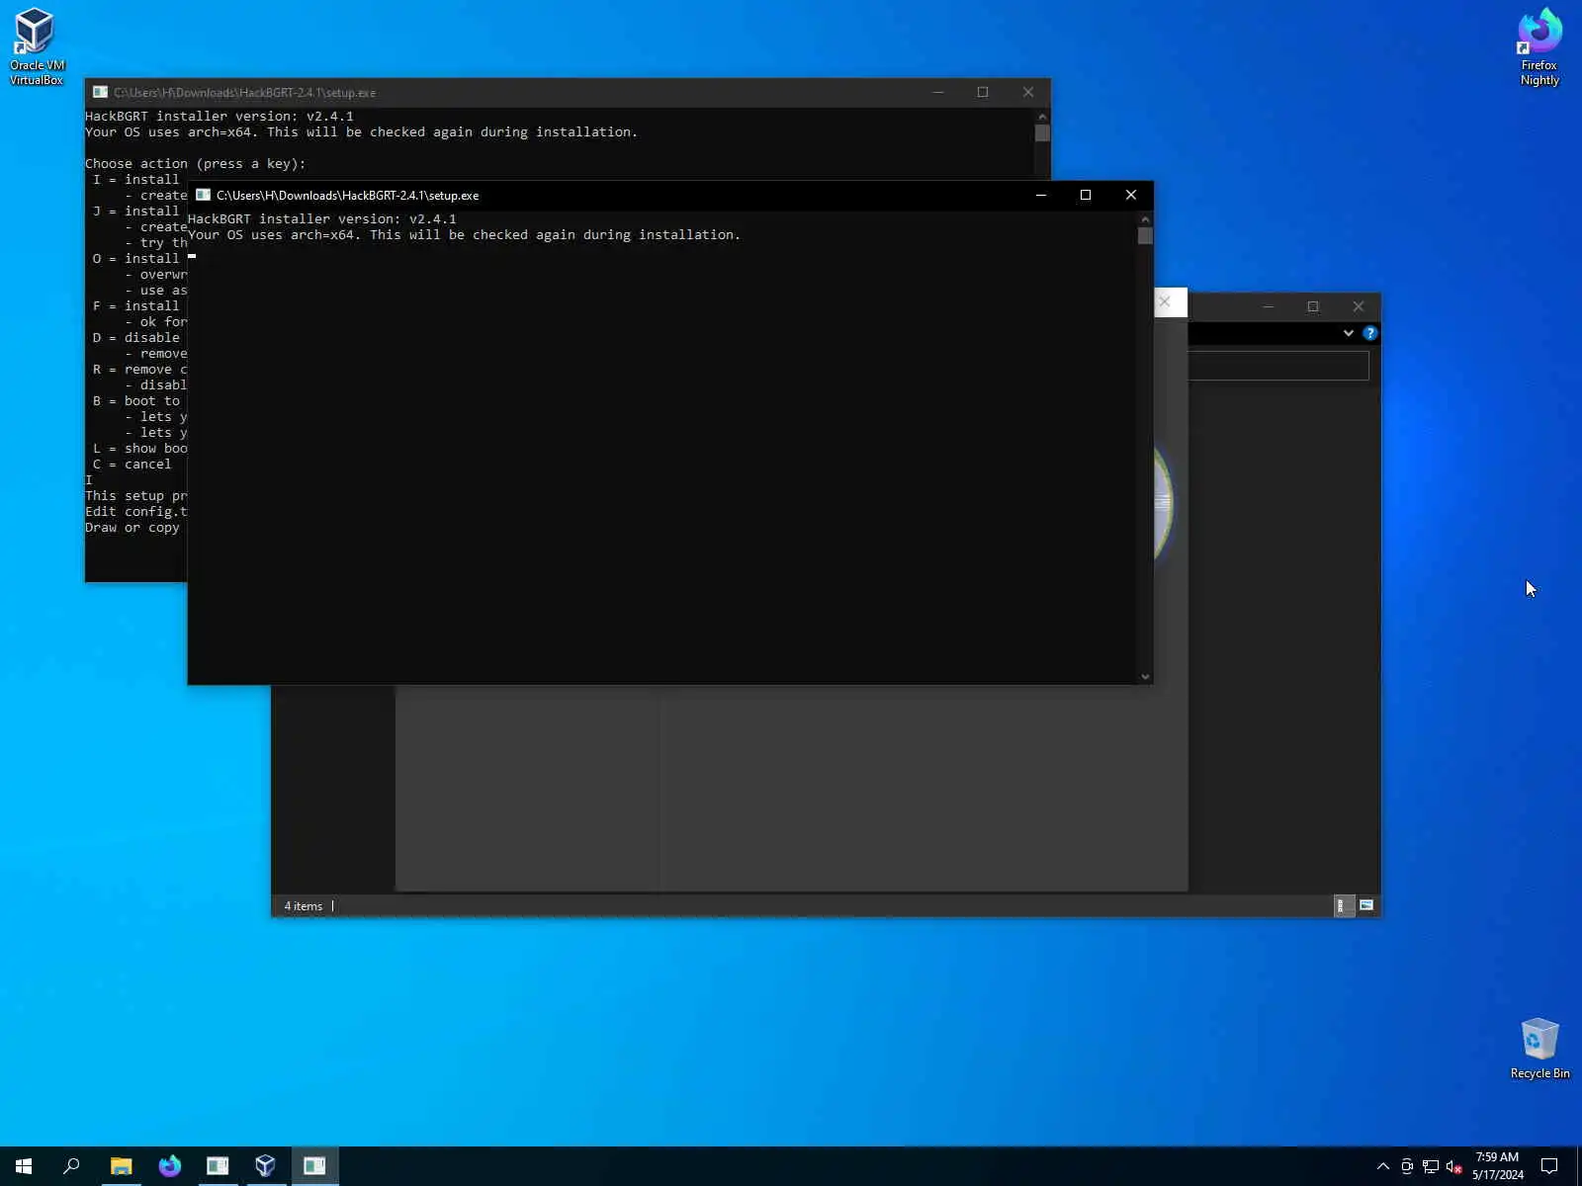
Task: Maximize the front setup.exe console window
Action: click(1086, 195)
